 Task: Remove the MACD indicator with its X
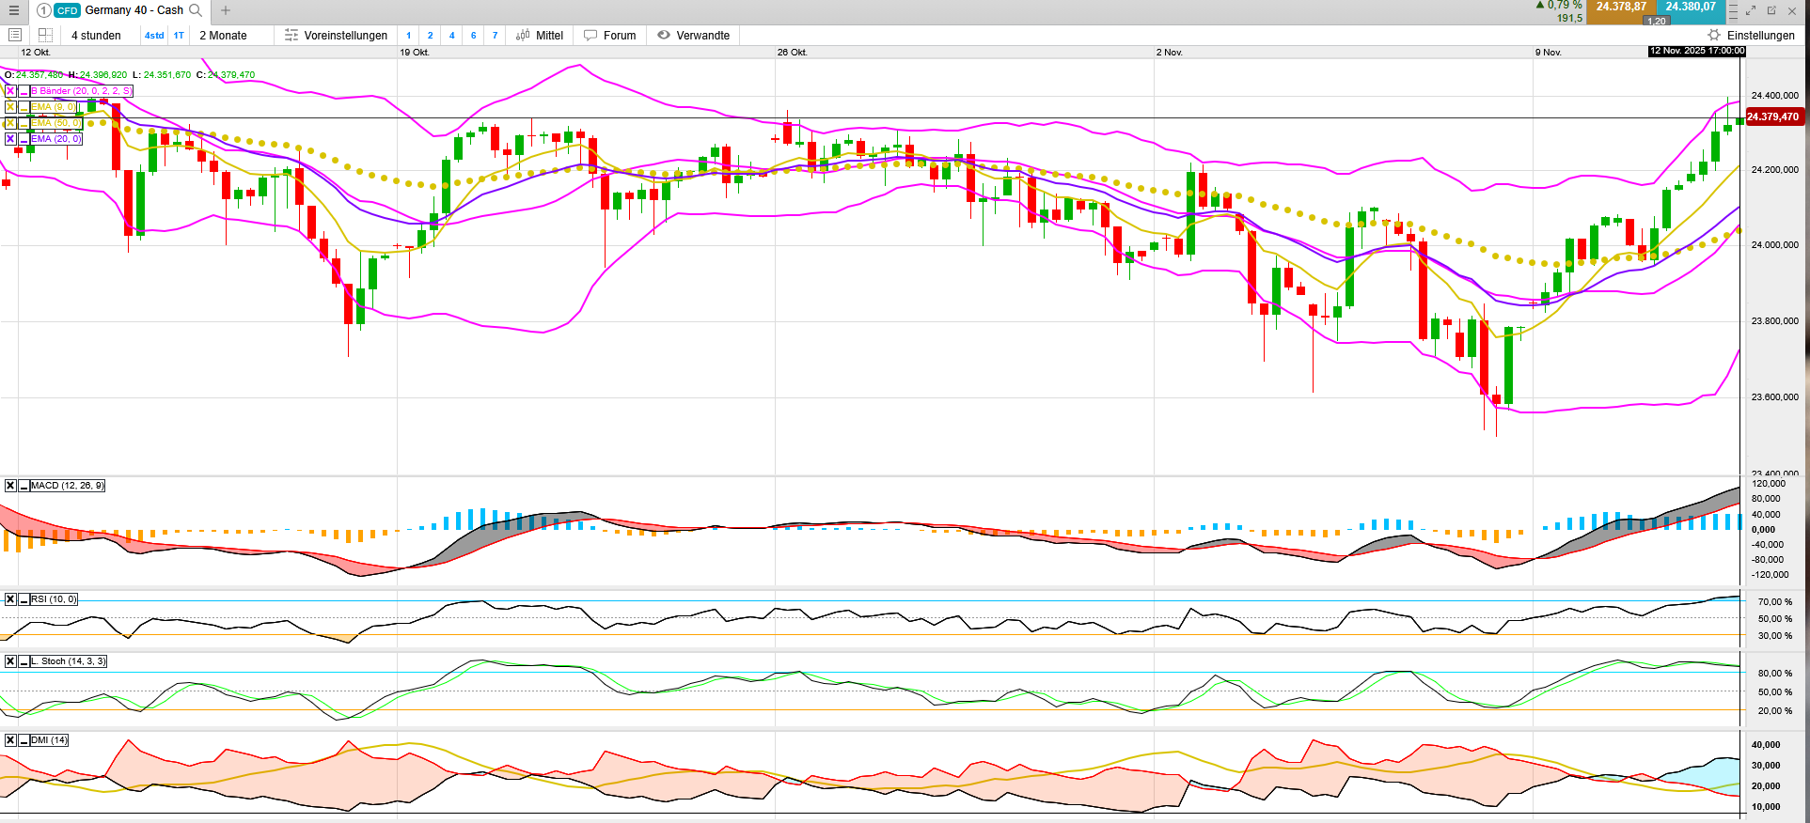10,486
